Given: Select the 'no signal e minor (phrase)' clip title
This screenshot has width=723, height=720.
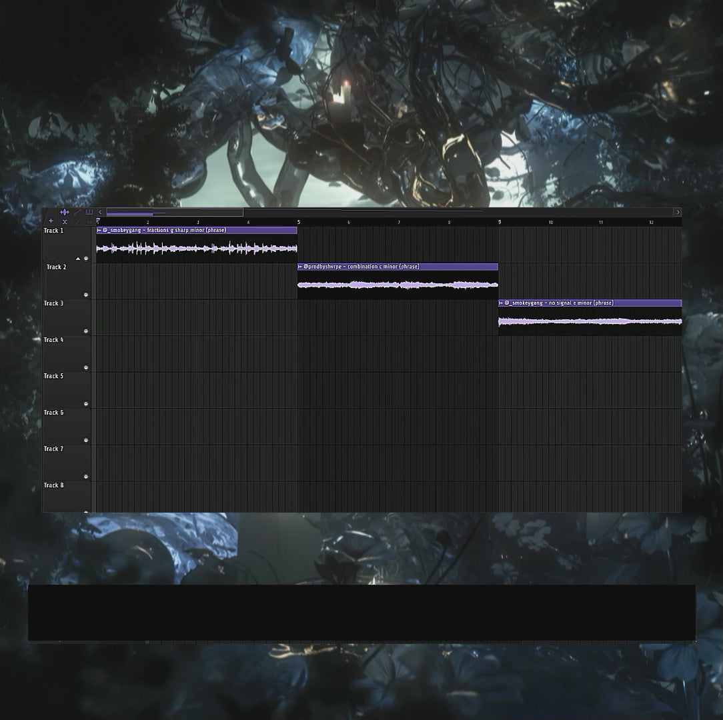Looking at the screenshot, I should pyautogui.click(x=581, y=303).
